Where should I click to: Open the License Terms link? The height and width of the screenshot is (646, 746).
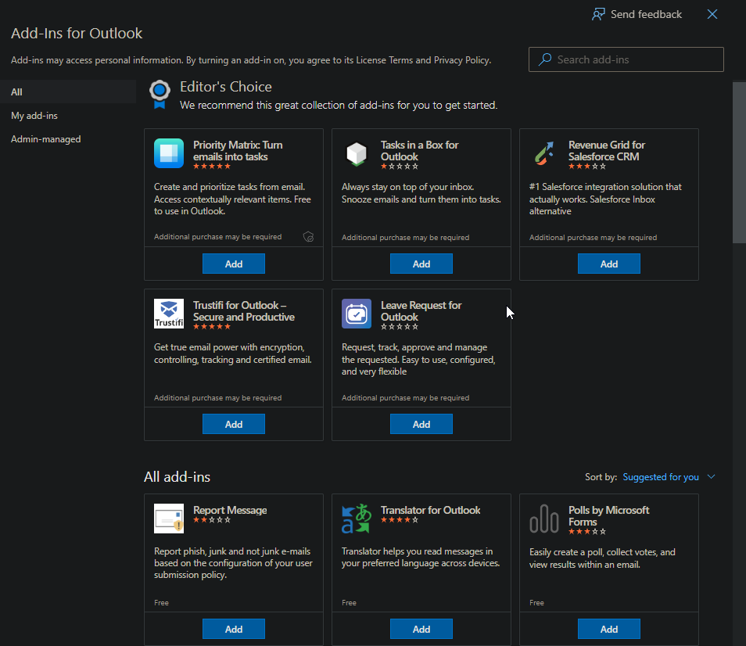385,59
